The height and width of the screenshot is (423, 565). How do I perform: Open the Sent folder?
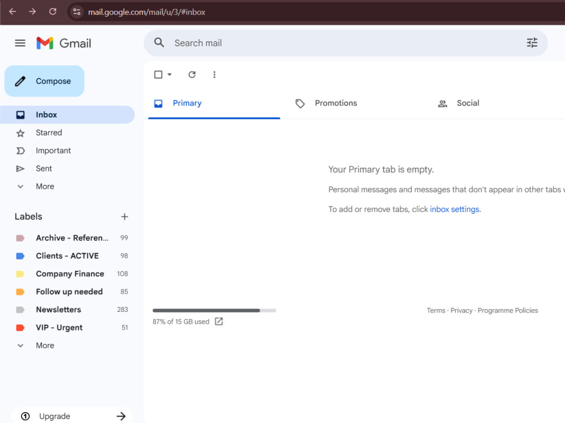[x=67, y=169]
